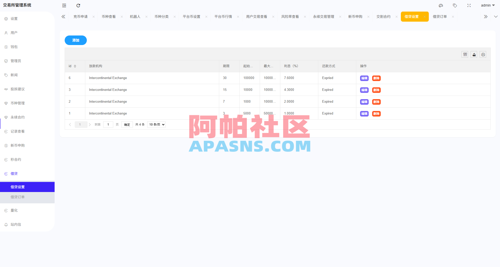This screenshot has height=267, width=500.
Task: Edit the loan record with id 6
Action: click(364, 78)
